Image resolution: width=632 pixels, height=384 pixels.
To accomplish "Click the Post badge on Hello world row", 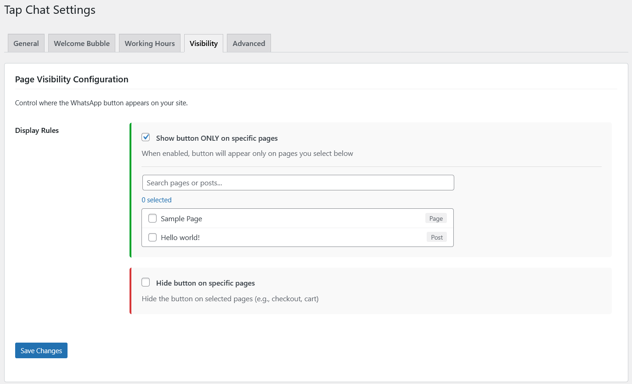I will [x=437, y=237].
